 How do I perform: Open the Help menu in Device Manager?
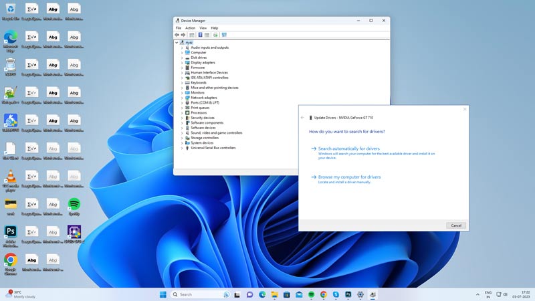(x=214, y=28)
